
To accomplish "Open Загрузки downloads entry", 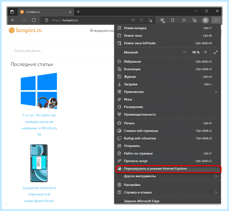I will pyautogui.click(x=168, y=84).
